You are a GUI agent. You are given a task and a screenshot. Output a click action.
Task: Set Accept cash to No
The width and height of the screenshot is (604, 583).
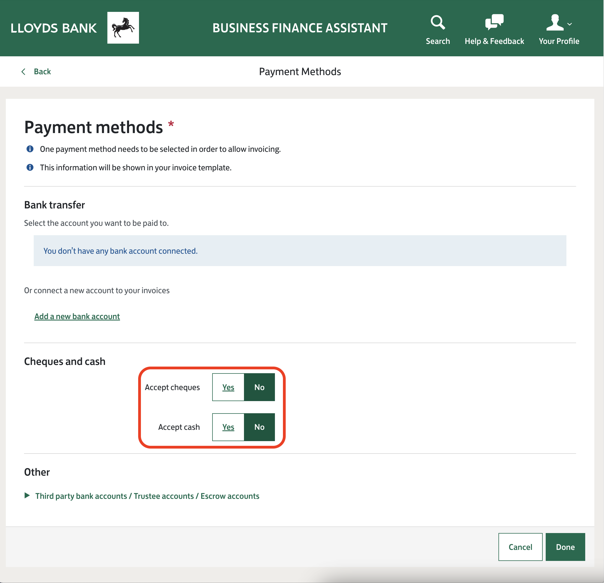point(259,427)
